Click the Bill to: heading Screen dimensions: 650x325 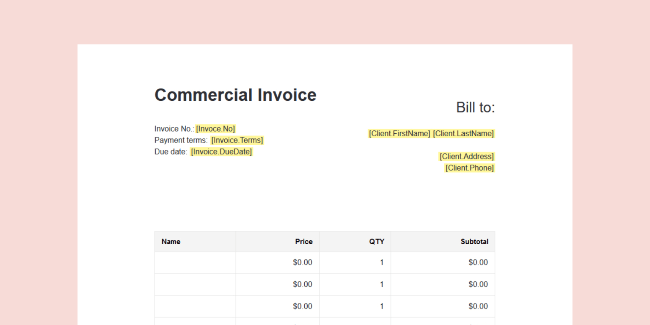[475, 107]
